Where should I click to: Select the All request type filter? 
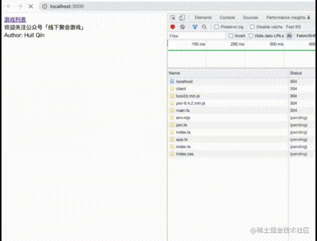tap(289, 36)
